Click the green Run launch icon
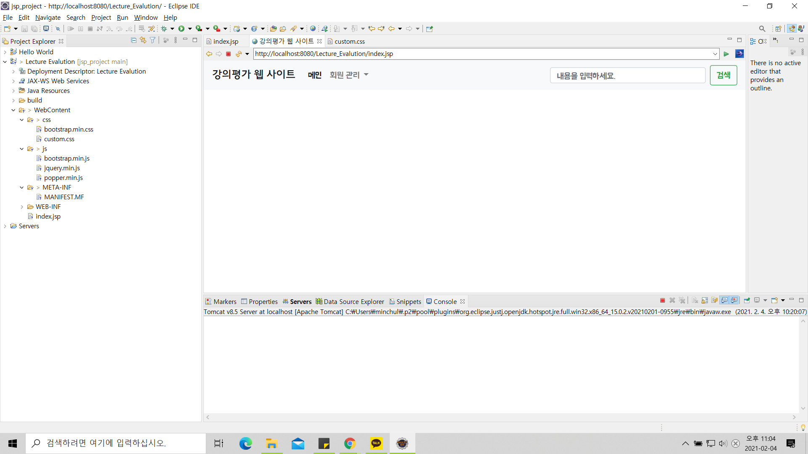808x454 pixels. [x=181, y=29]
